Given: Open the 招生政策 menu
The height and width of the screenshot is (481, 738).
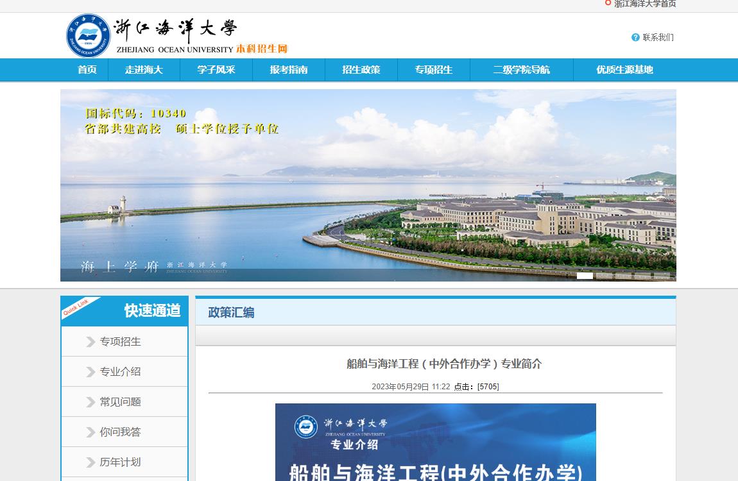Looking at the screenshot, I should pyautogui.click(x=361, y=70).
